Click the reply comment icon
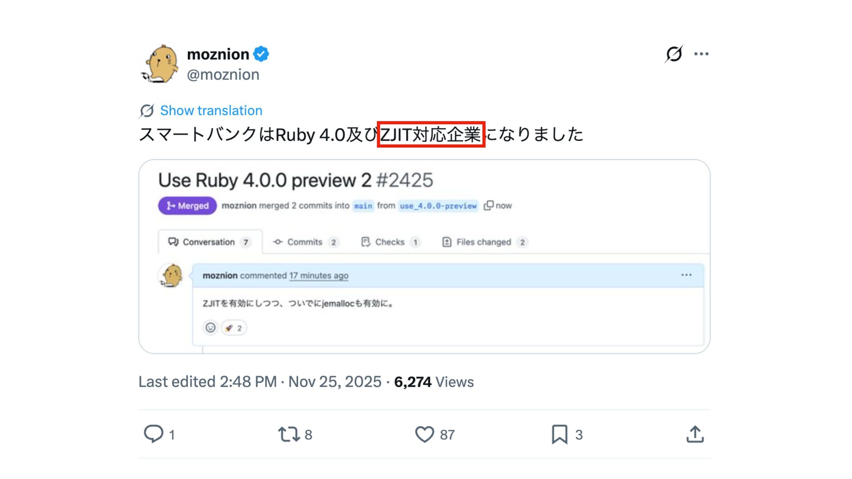852x479 pixels. [x=154, y=434]
